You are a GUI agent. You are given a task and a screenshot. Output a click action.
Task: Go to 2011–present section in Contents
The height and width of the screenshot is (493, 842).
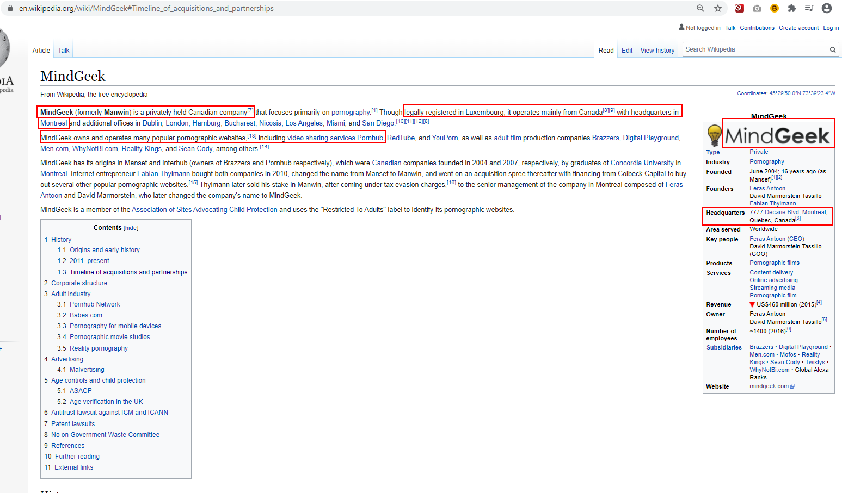(x=89, y=261)
